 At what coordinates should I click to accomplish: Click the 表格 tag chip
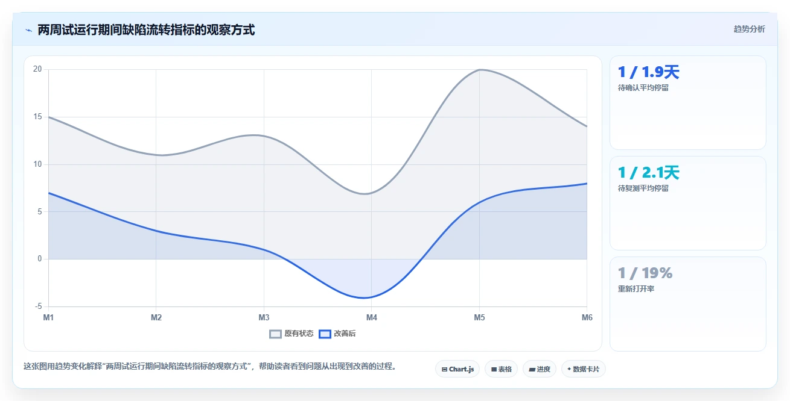[501, 369]
